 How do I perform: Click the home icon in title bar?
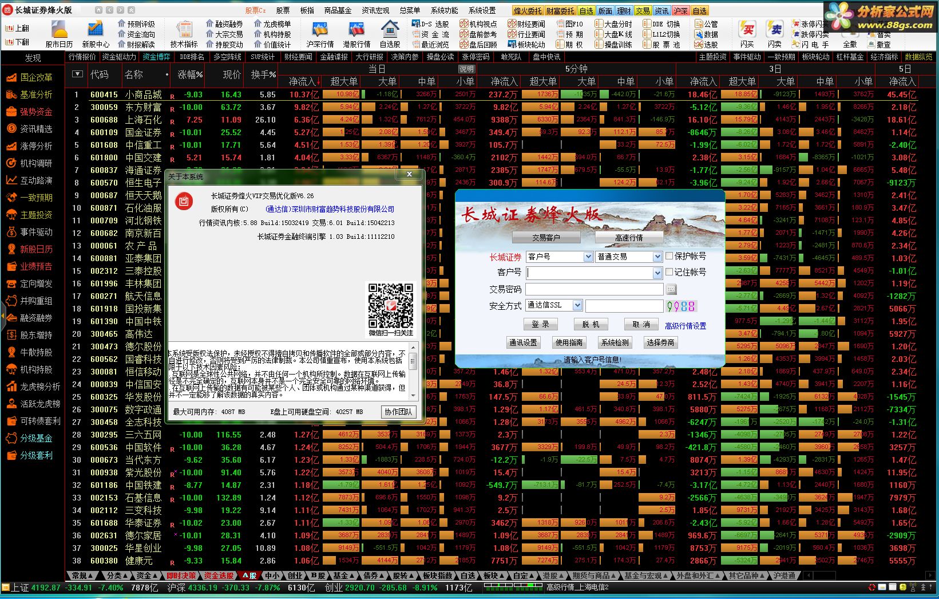click(x=98, y=10)
